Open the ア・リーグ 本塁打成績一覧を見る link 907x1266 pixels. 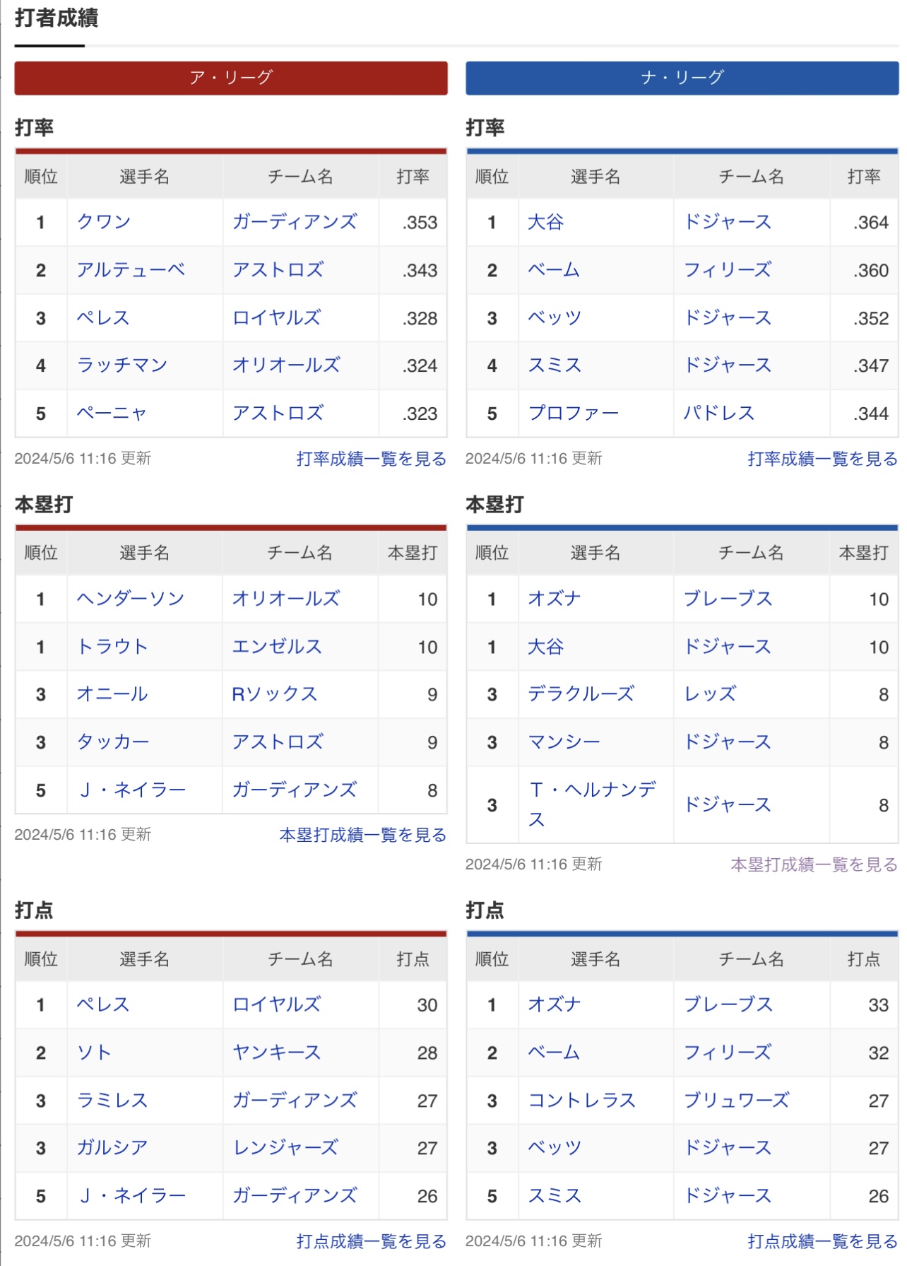tap(362, 835)
